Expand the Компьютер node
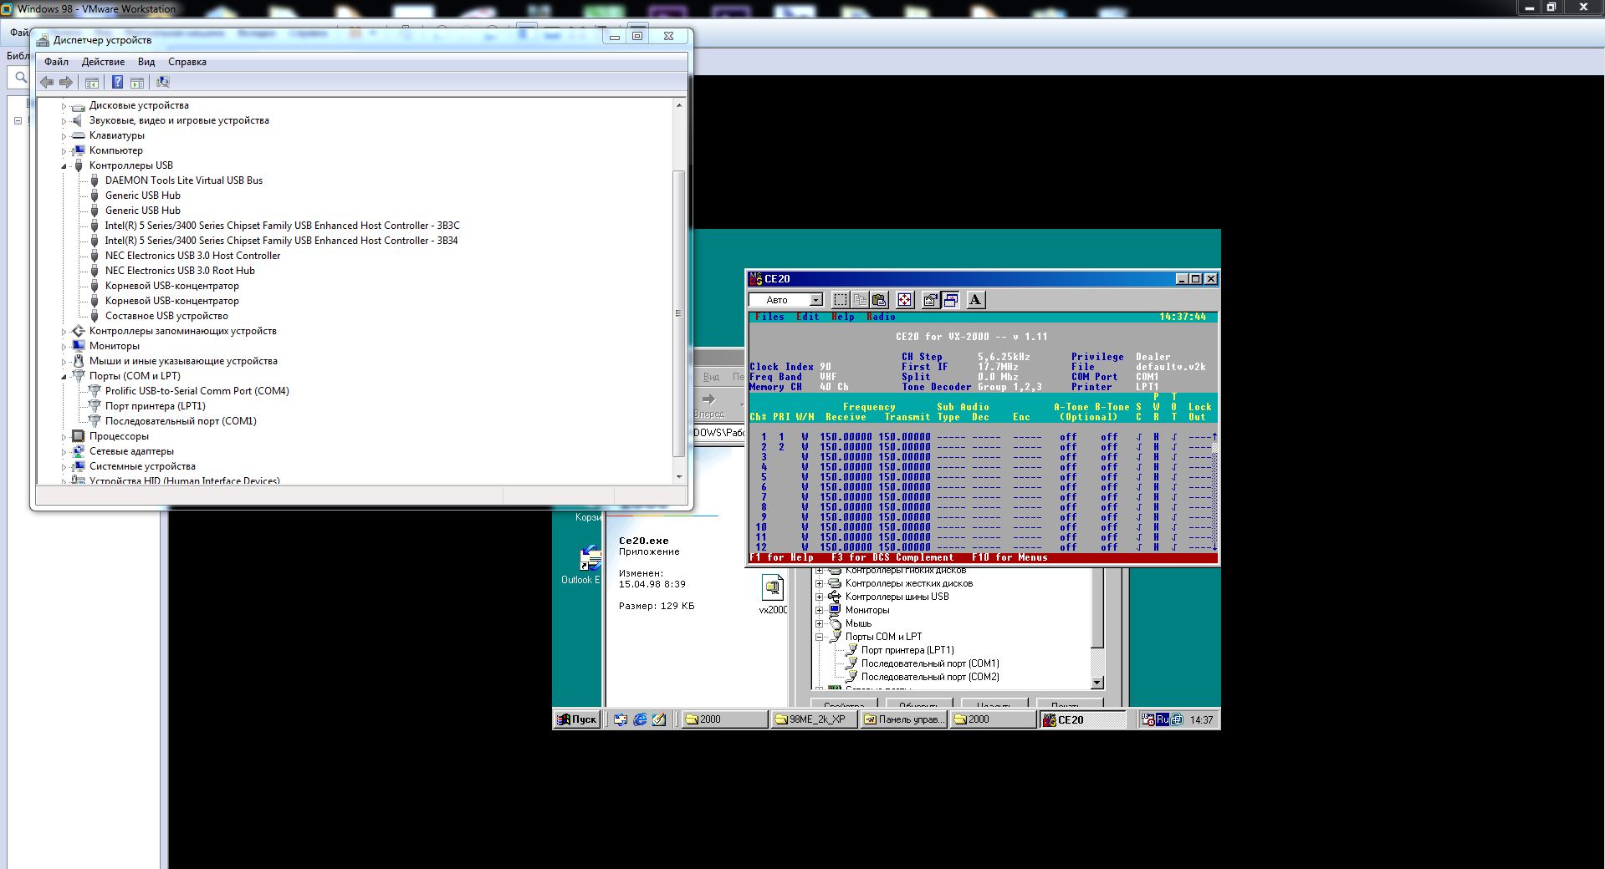 [x=64, y=151]
